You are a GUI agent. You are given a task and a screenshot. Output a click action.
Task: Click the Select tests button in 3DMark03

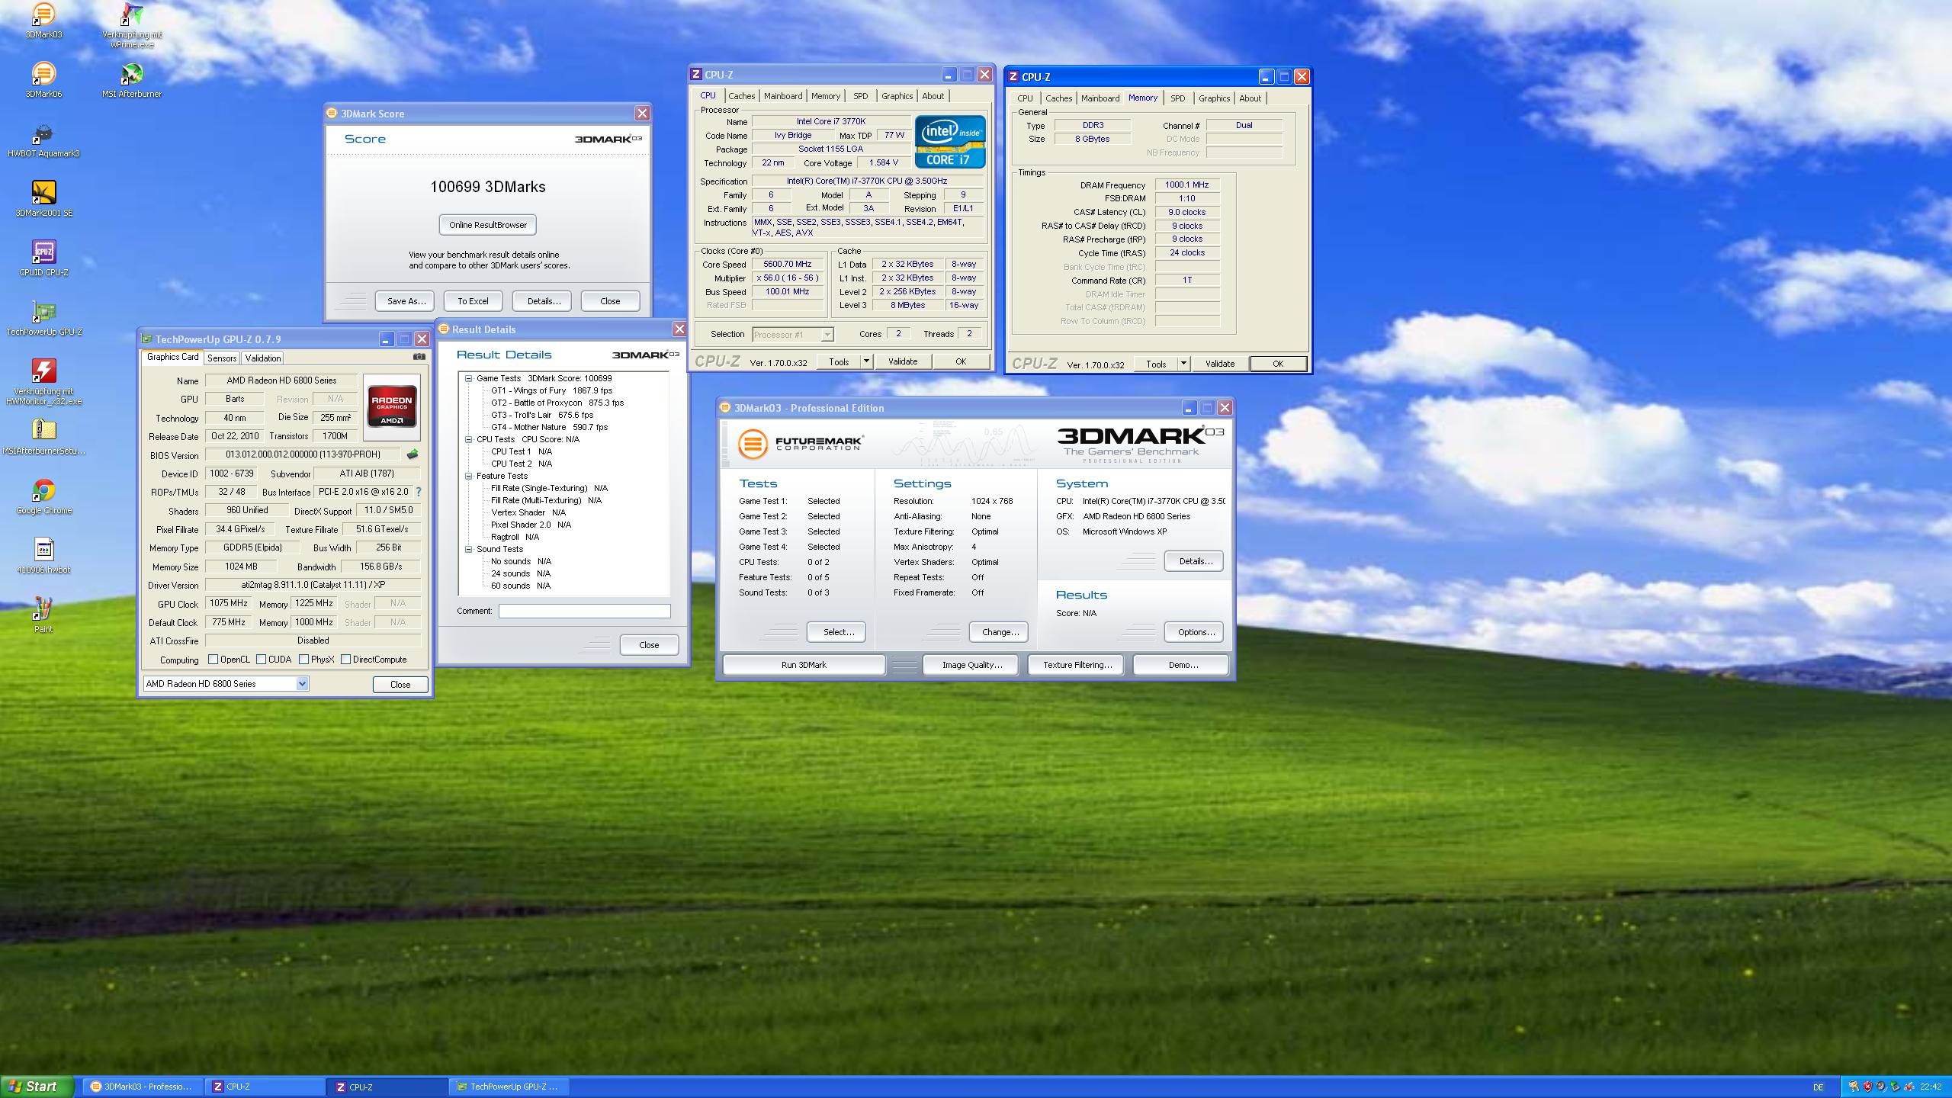point(838,632)
